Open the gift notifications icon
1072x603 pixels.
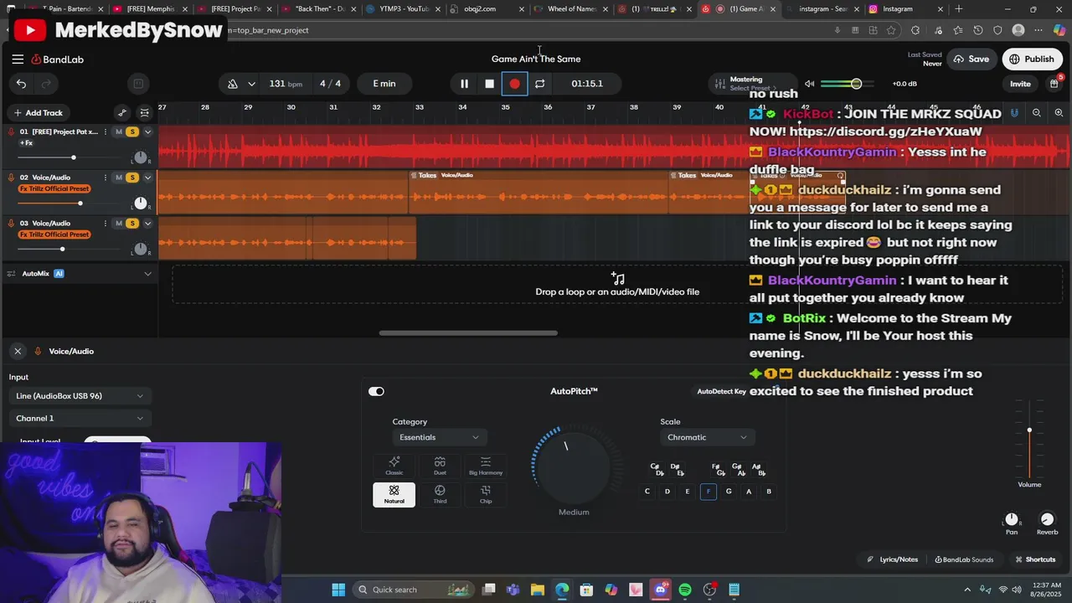click(1054, 84)
